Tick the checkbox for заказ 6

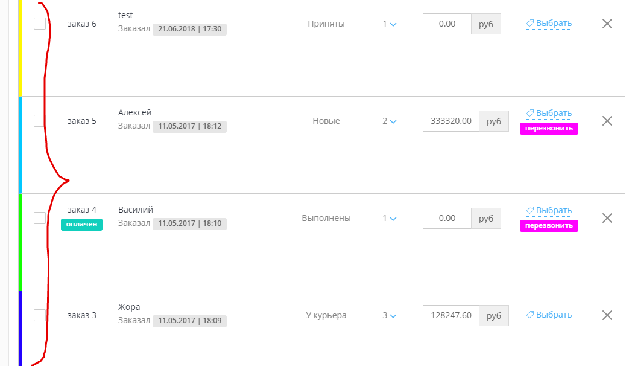40,24
